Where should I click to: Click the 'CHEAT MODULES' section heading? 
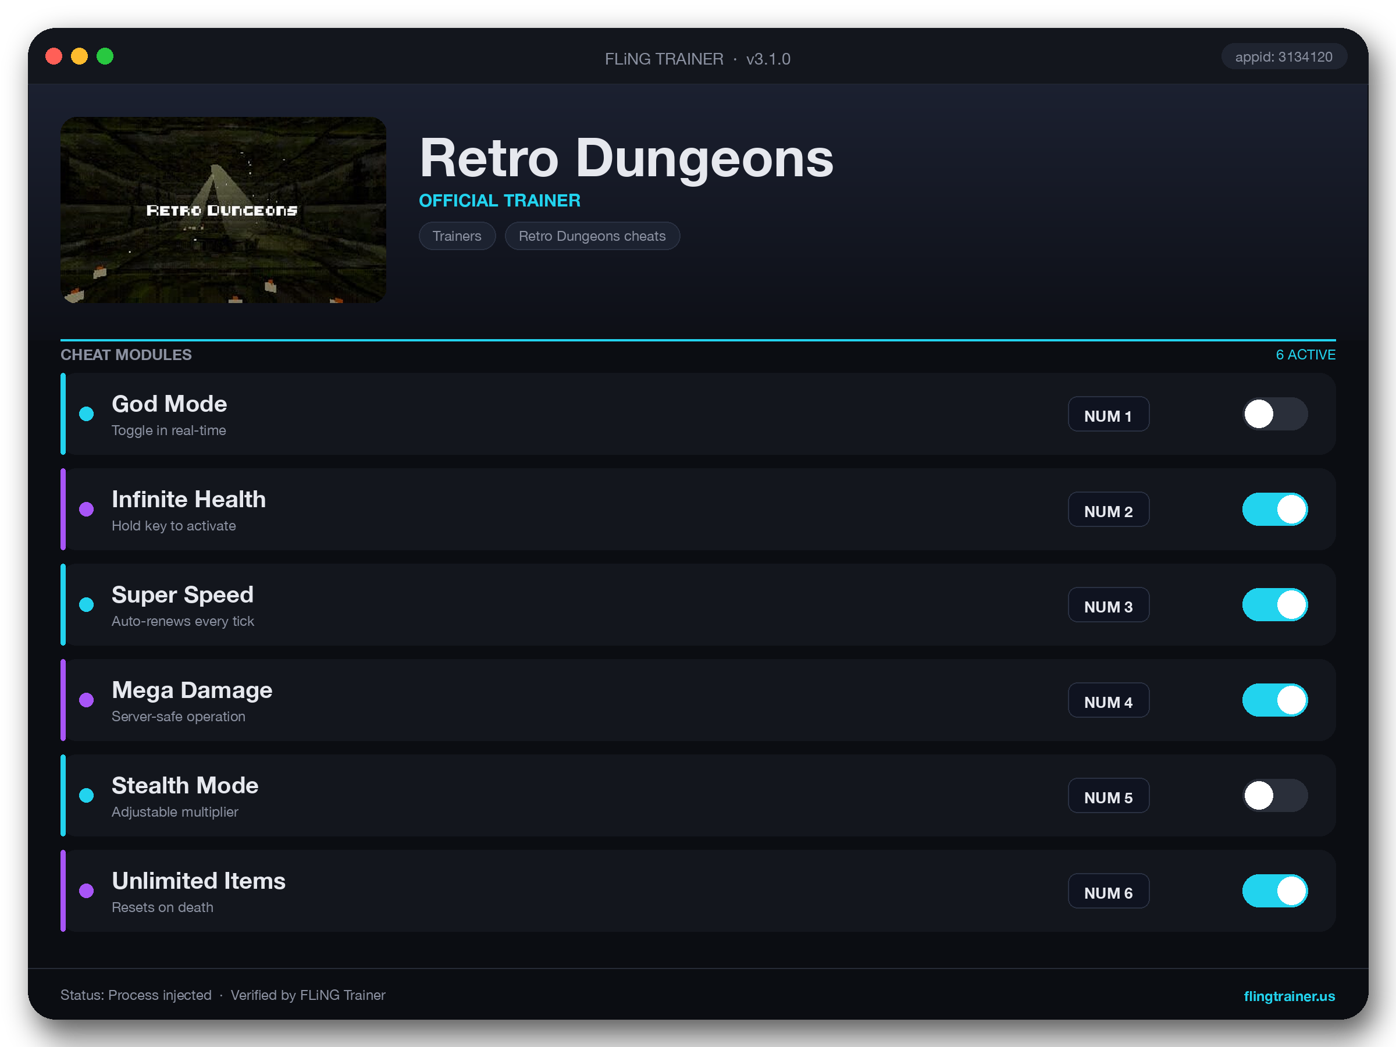coord(126,355)
